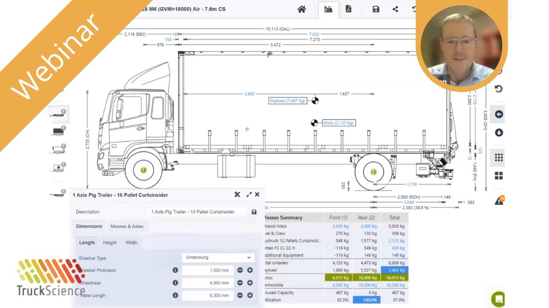Export drawing to PDF icon

(348, 9)
